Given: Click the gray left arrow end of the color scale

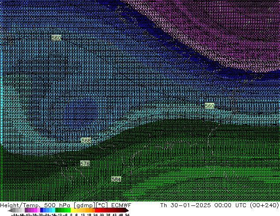Looking at the screenshot, I should click(10, 210).
